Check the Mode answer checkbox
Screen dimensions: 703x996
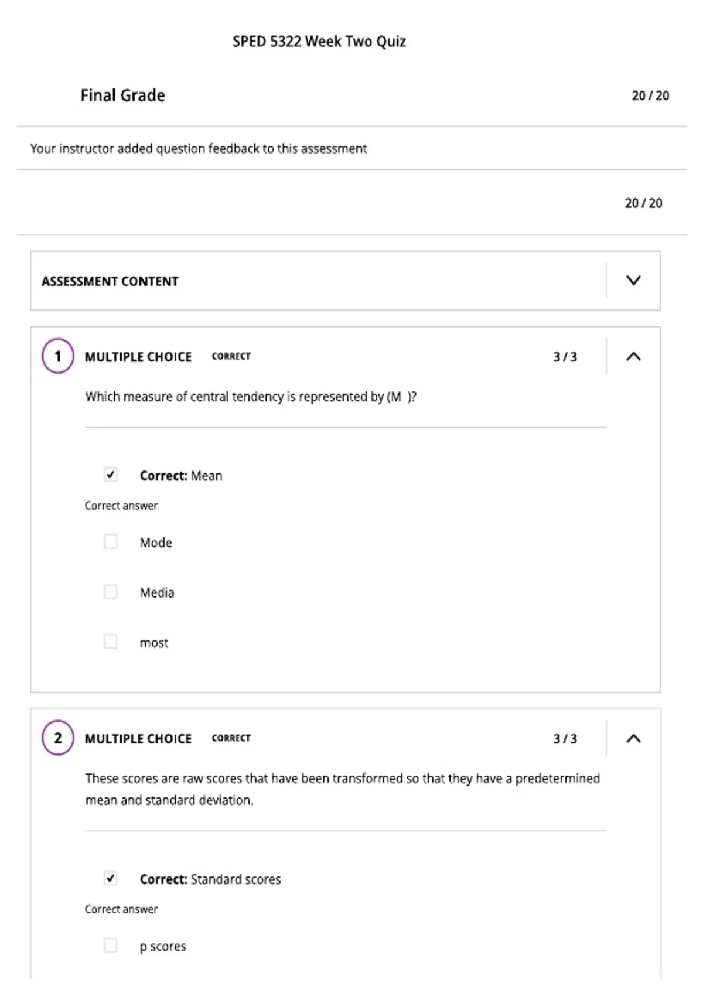point(110,541)
